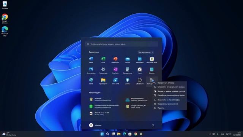Image resolution: width=243 pixels, height=137 pixels.
Task: Open the Clock (Часы) app
Action: pyautogui.click(x=140, y=70)
